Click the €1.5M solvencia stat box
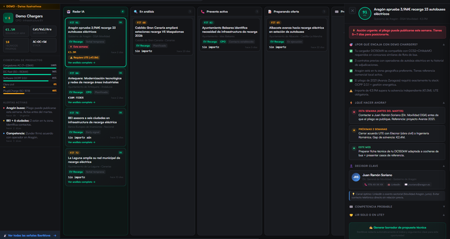Viewport: 450px width, 239px height. [16, 31]
